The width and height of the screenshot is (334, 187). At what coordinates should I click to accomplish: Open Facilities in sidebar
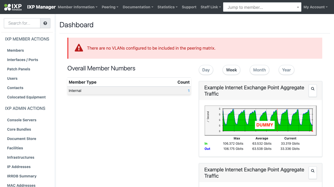point(15,148)
